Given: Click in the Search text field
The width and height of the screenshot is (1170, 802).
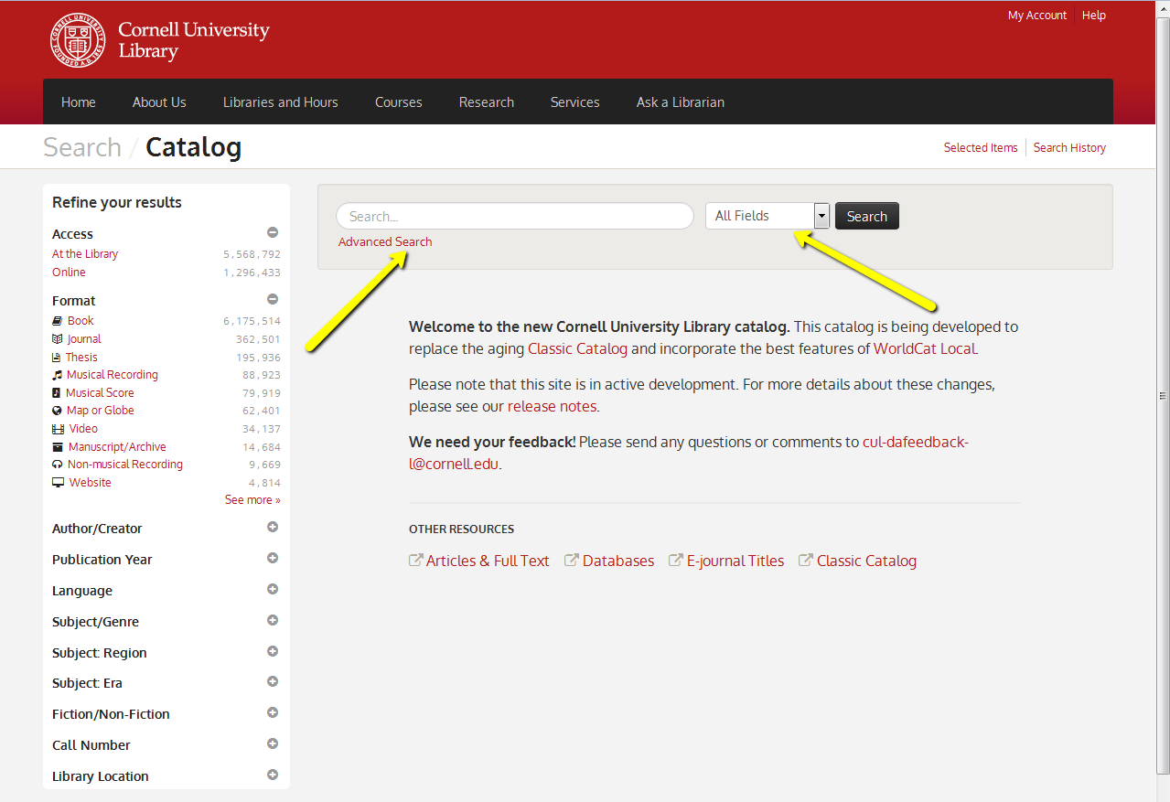Looking at the screenshot, I should [515, 216].
